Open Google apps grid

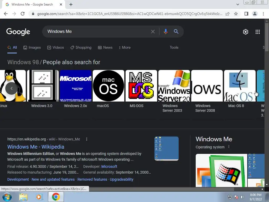(x=258, y=32)
